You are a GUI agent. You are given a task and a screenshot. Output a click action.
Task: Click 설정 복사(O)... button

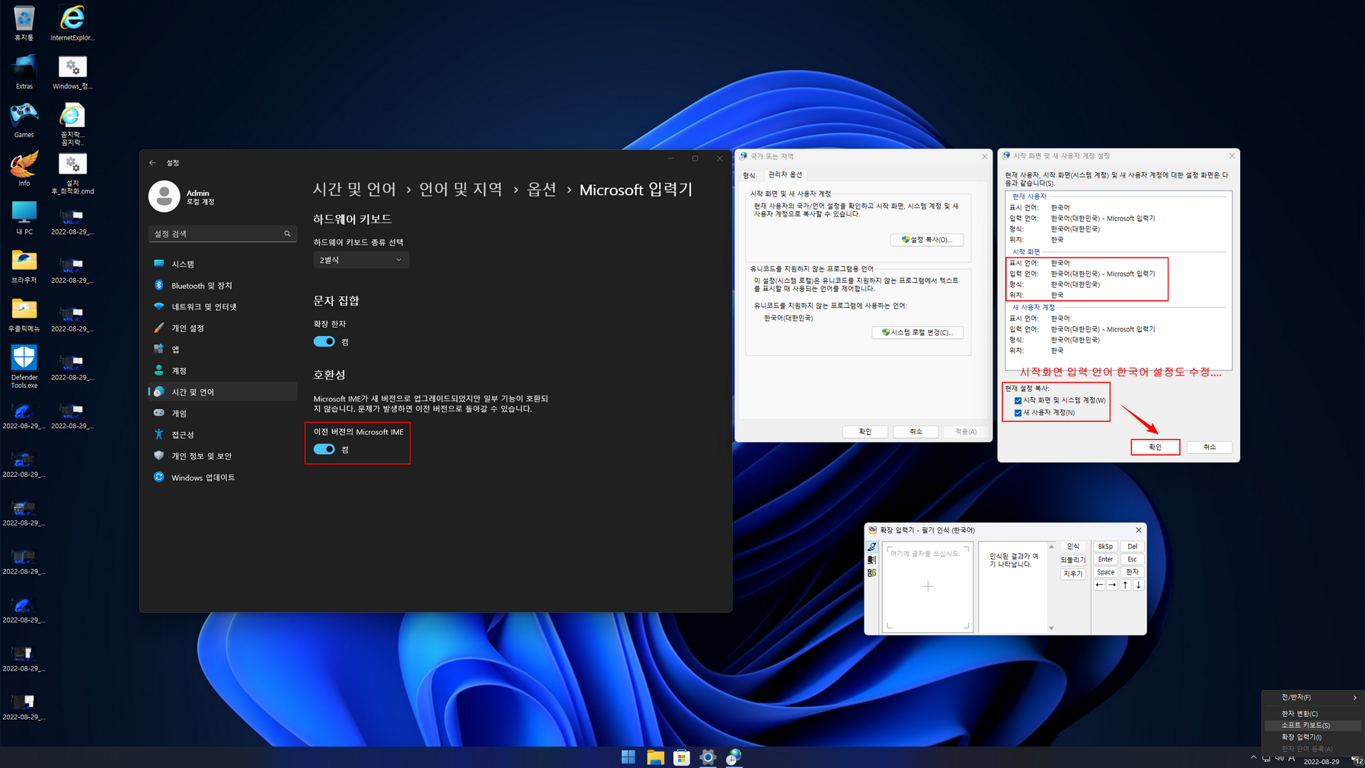[x=927, y=239]
